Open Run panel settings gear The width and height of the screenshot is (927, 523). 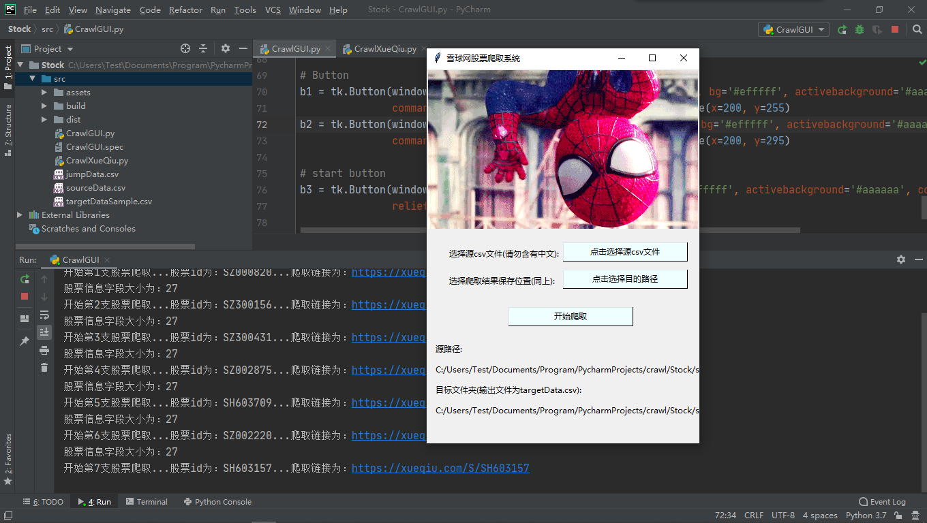tap(901, 259)
